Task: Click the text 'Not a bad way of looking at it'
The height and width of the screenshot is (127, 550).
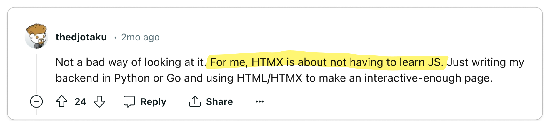Action: click(x=130, y=62)
